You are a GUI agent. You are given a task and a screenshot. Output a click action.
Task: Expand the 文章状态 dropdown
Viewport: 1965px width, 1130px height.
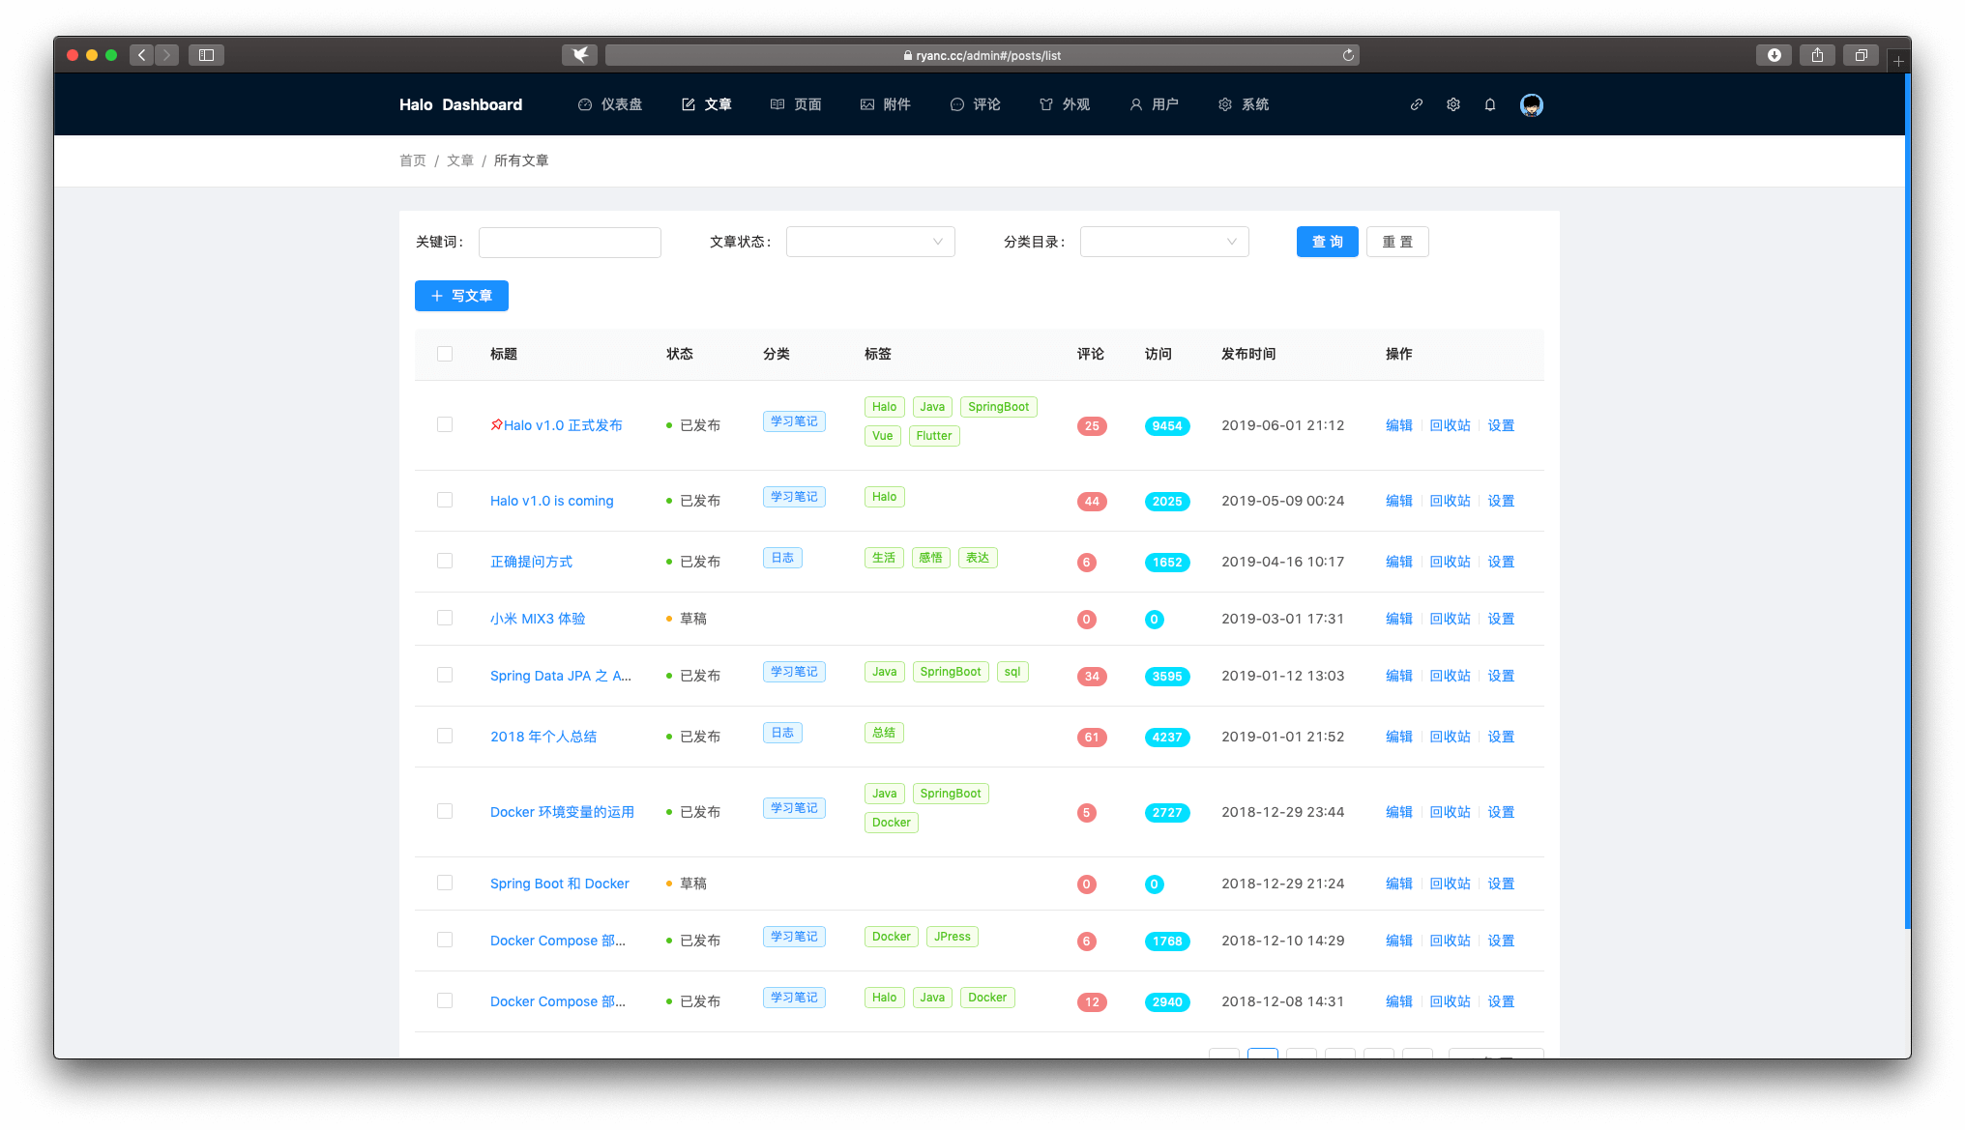click(870, 242)
